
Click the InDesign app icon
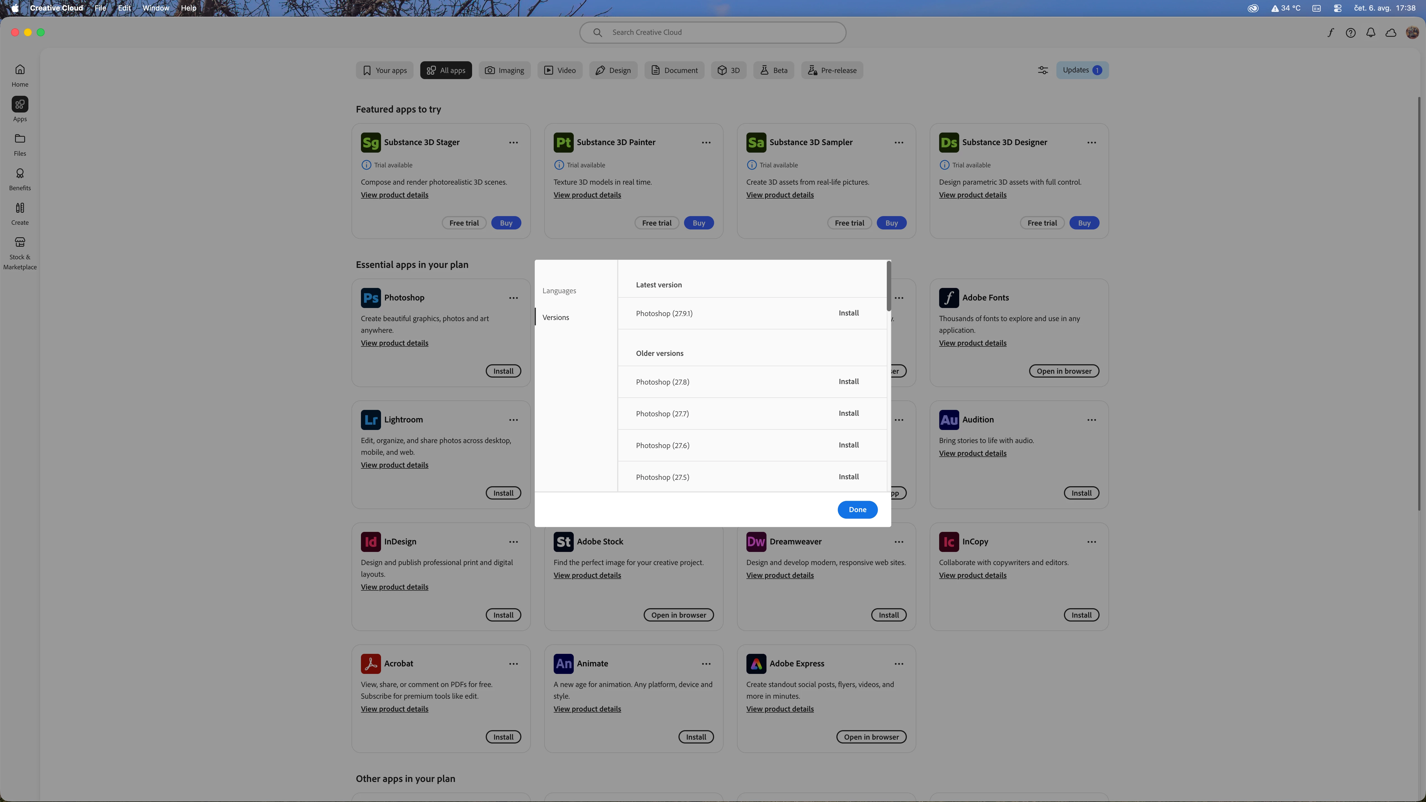[x=371, y=542]
